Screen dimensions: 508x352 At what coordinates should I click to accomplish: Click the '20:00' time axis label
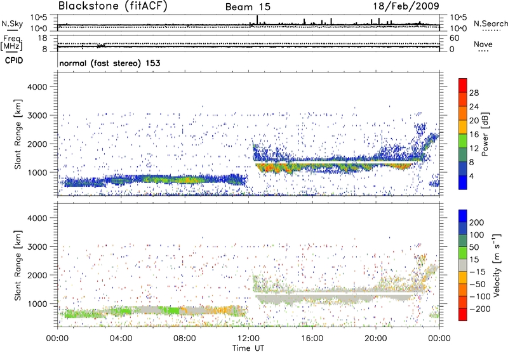[x=376, y=339]
